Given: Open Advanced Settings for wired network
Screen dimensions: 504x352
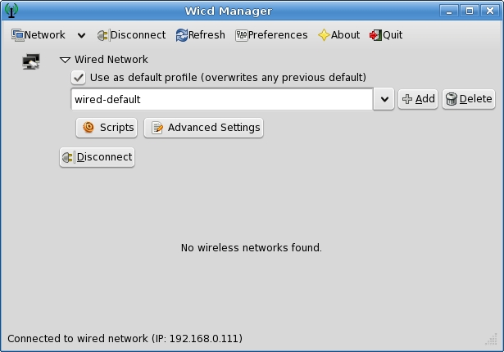Looking at the screenshot, I should (204, 128).
